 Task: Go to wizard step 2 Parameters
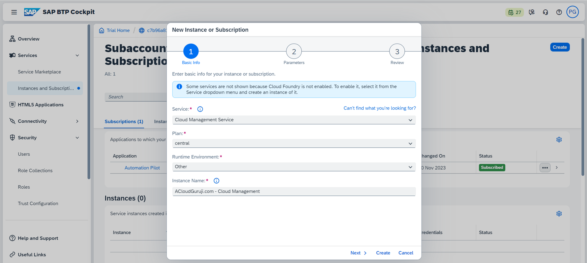click(294, 52)
